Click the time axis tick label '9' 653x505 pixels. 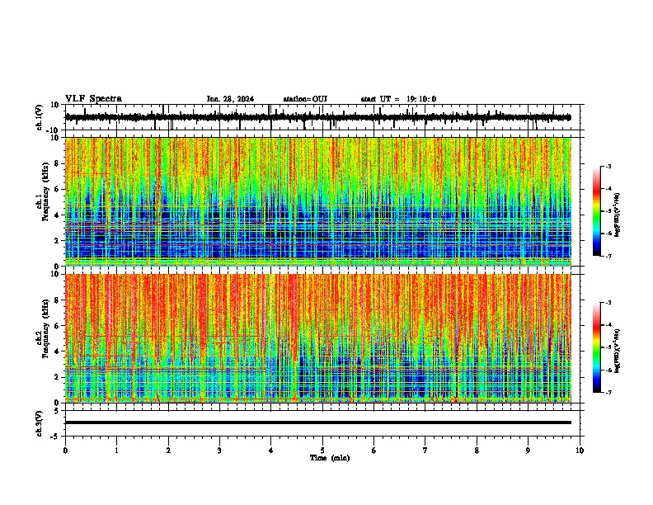(x=528, y=451)
